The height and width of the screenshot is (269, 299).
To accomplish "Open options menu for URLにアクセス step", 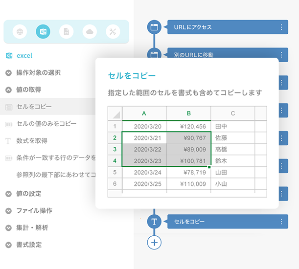I will pyautogui.click(x=281, y=27).
